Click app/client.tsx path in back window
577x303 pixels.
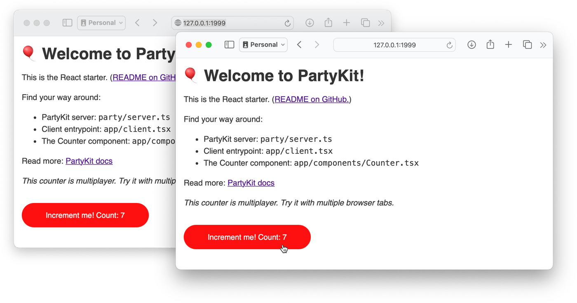[x=137, y=130]
